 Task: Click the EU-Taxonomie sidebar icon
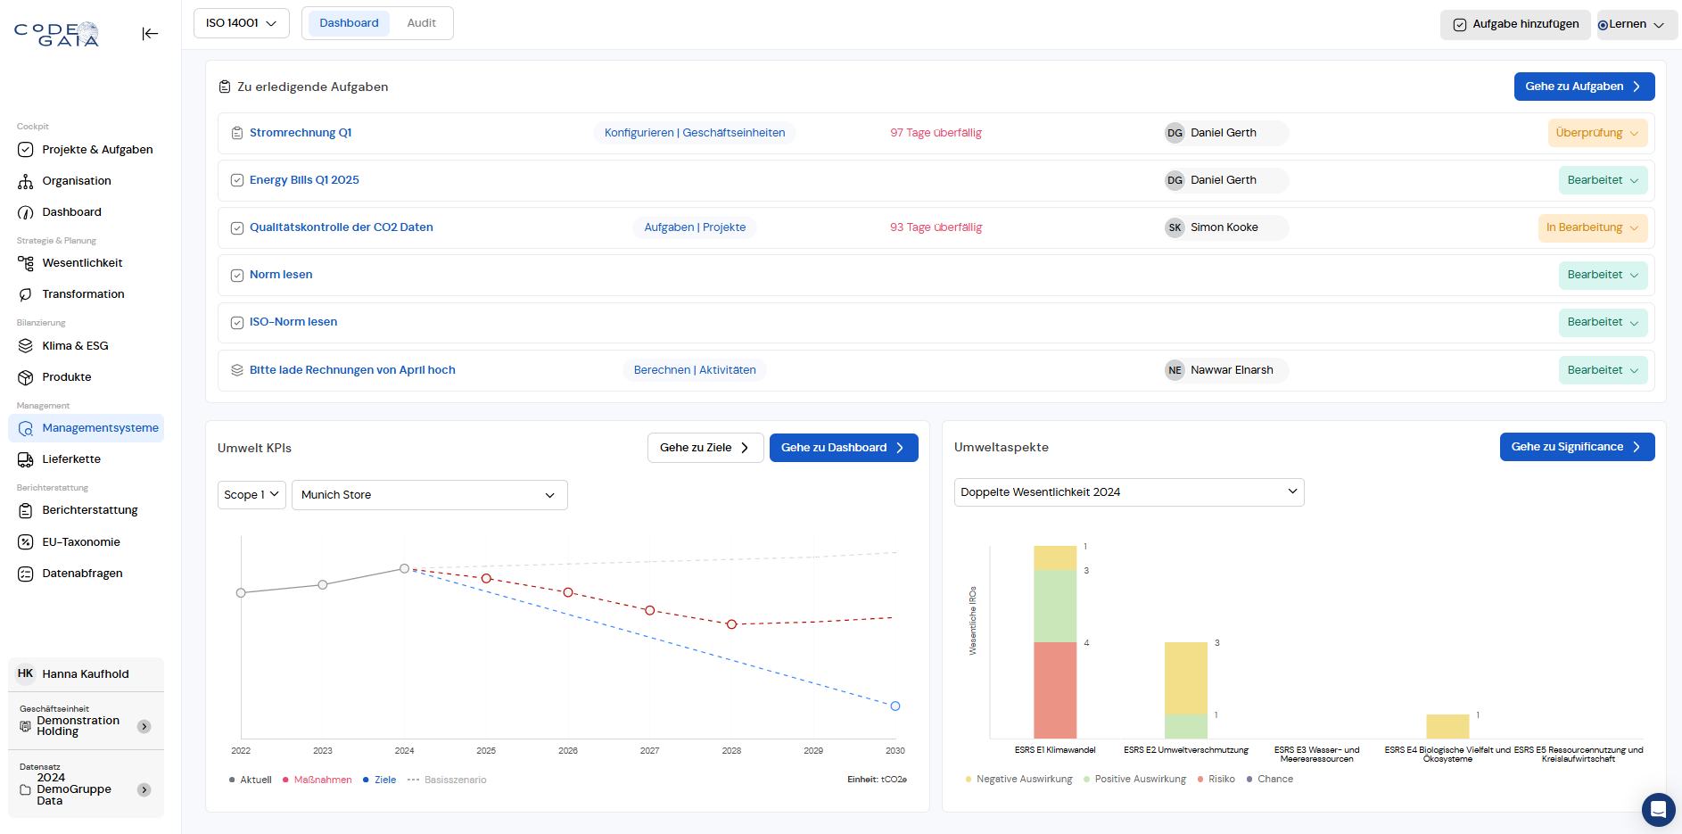coord(26,542)
